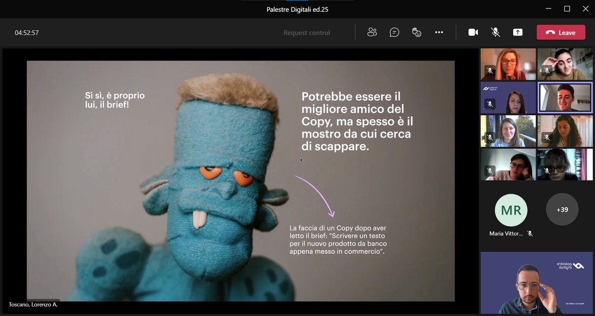Click the Toscano, Lorenzo A. name label
Viewport: 595px width, 316px height.
point(33,305)
